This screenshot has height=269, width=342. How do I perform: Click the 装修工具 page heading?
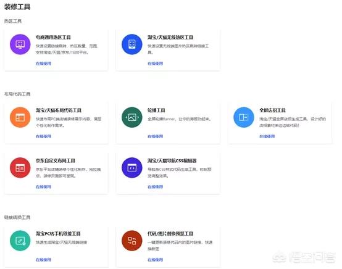tap(17, 7)
